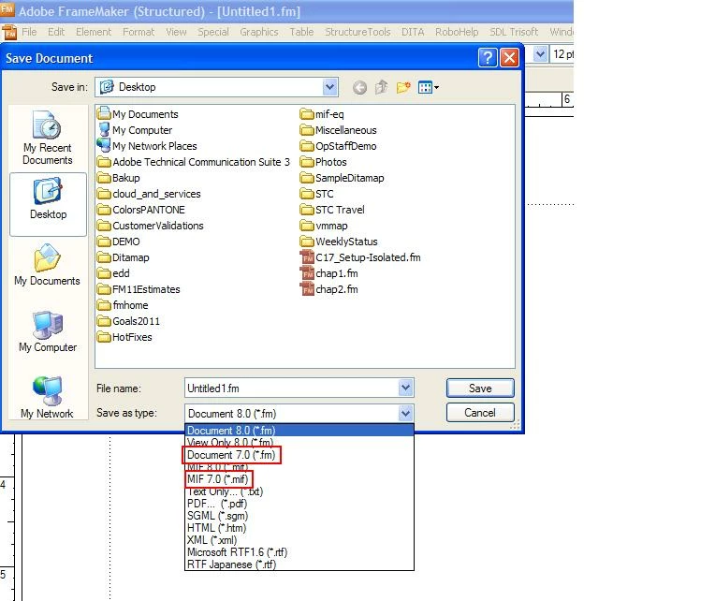Viewport: 715px width, 601px height.
Task: Click the FrameMaker document icon in the menu bar
Action: pos(9,33)
